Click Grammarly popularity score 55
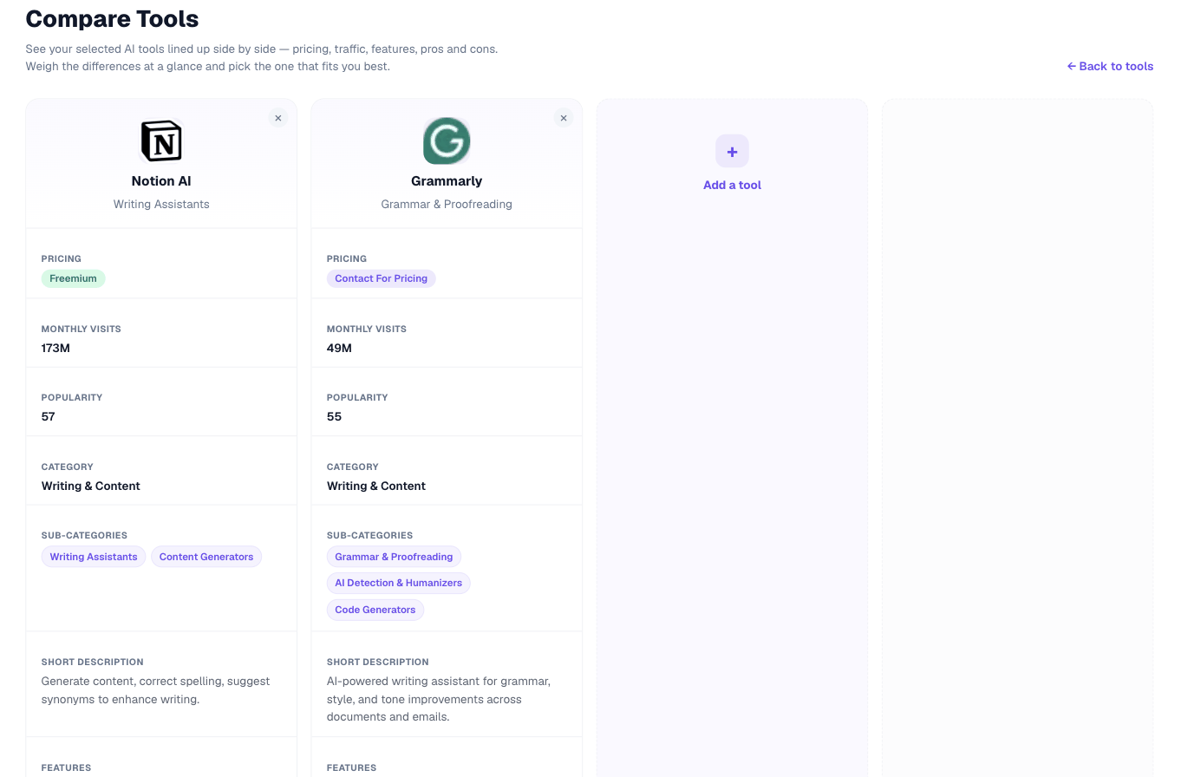The image size is (1181, 777). (x=334, y=416)
